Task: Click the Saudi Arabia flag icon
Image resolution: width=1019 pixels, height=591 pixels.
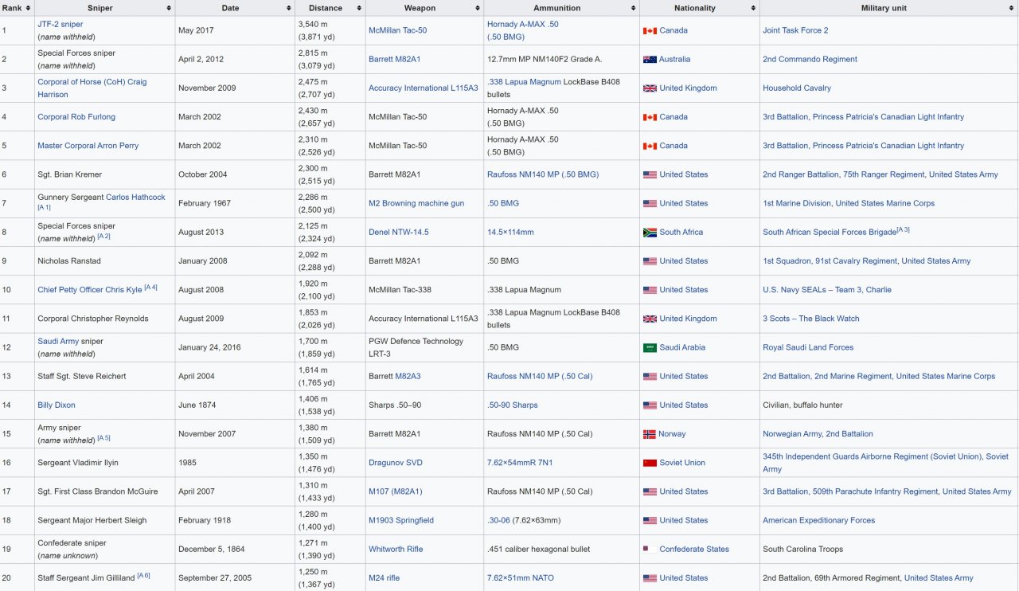Action: (650, 348)
